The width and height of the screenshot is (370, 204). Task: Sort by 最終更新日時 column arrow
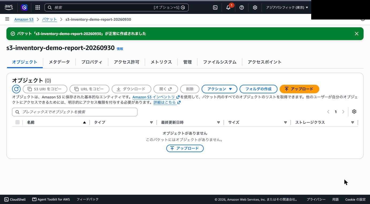[x=218, y=122]
